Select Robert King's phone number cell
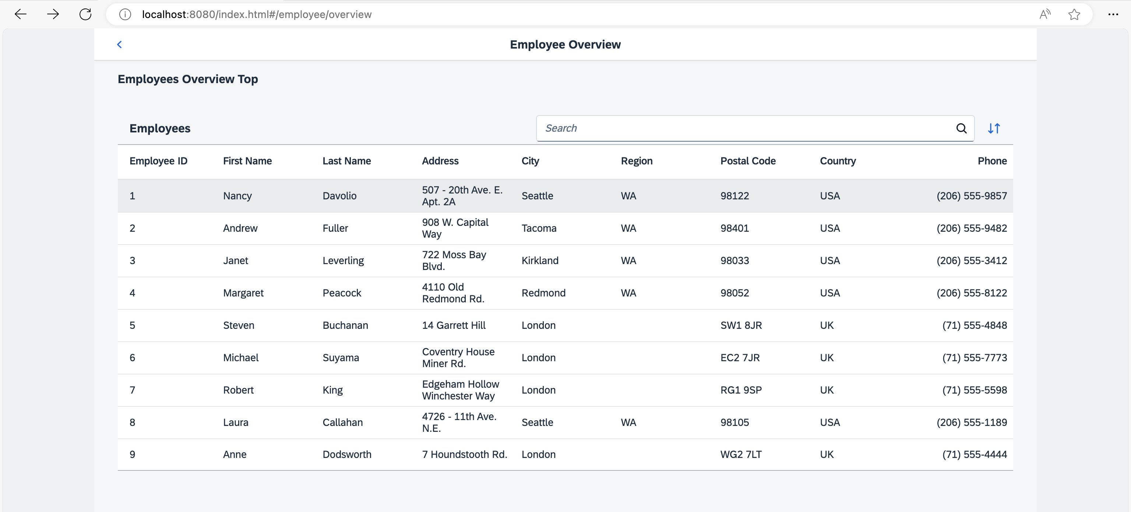This screenshot has height=512, width=1131. tap(974, 390)
